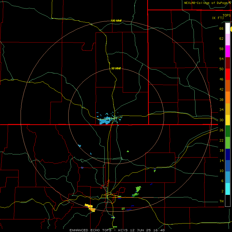Click the "58" legend value
The width and height of the screenshot is (232, 232).
[221, 49]
